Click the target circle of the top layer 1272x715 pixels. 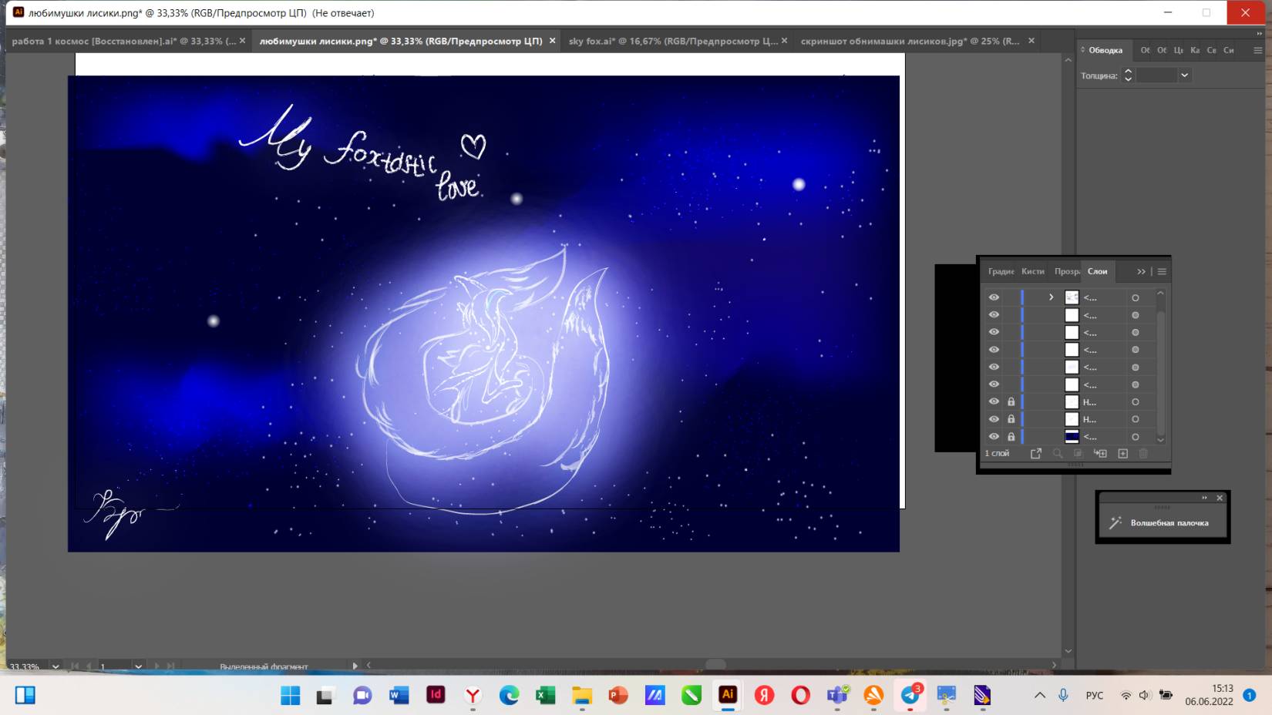[1135, 297]
